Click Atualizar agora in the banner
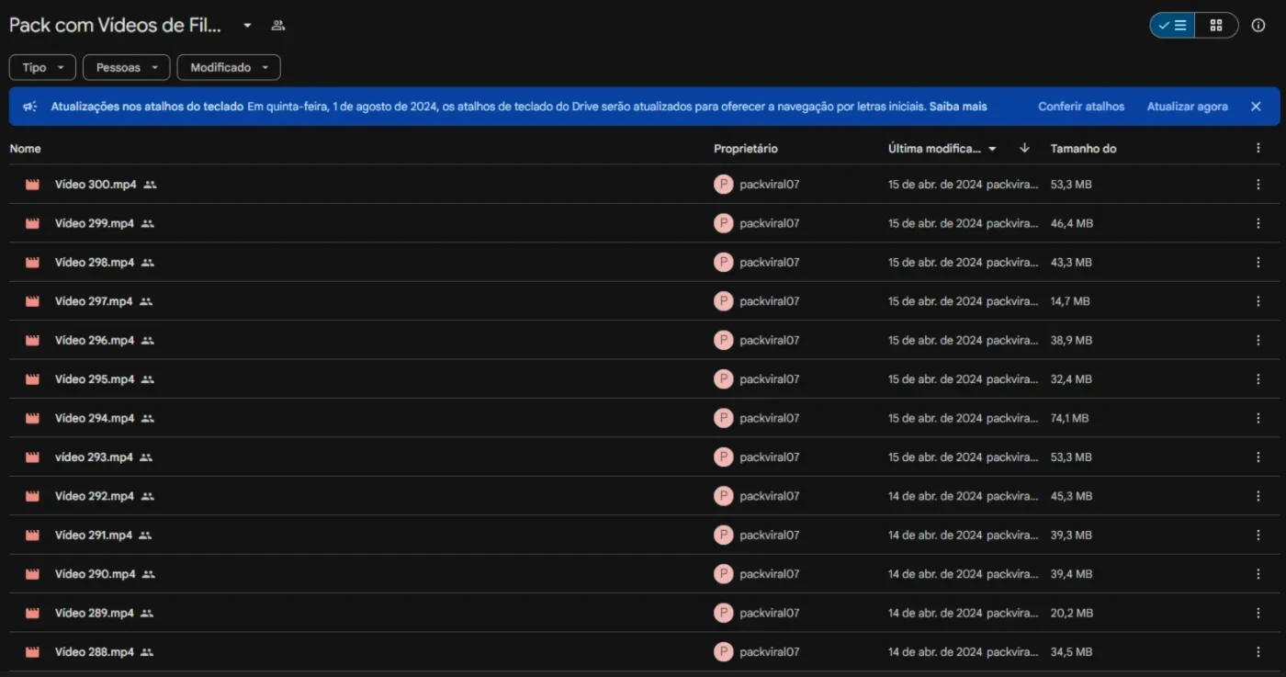The image size is (1286, 677). 1187,107
